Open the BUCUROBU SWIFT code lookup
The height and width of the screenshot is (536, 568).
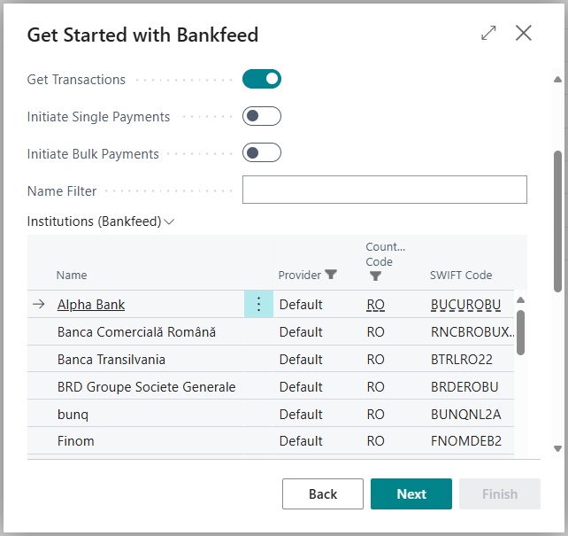tap(465, 305)
